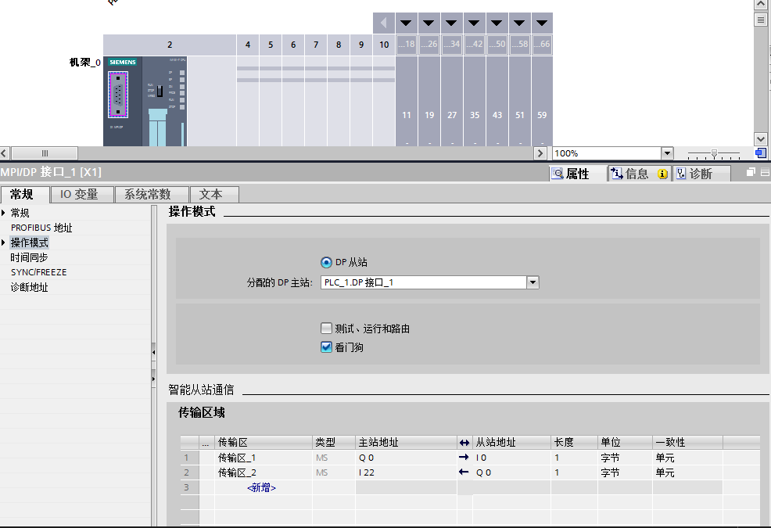Image resolution: width=771 pixels, height=528 pixels.
Task: Select the CPU MPI/DP port on the rack
Action: [118, 95]
